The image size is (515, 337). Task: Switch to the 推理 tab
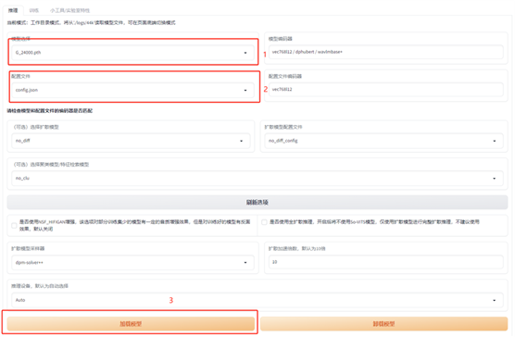tap(13, 10)
